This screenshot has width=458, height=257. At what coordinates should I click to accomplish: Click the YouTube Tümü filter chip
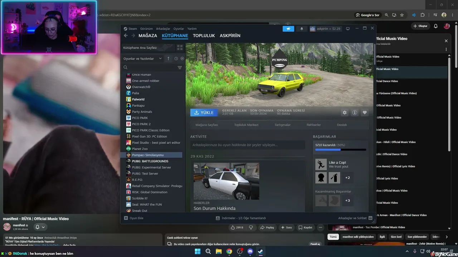point(333,237)
